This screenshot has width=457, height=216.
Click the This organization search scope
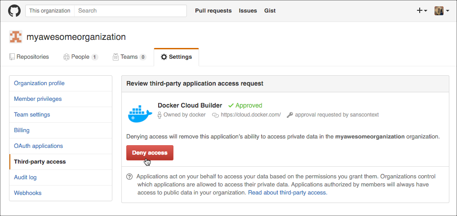[50, 11]
